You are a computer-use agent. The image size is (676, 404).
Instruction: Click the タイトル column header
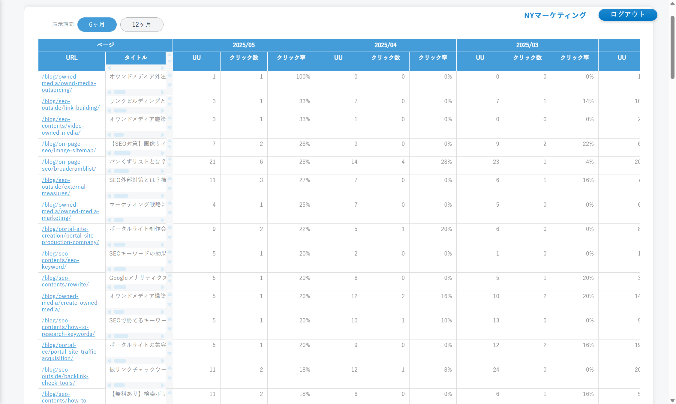pos(136,58)
